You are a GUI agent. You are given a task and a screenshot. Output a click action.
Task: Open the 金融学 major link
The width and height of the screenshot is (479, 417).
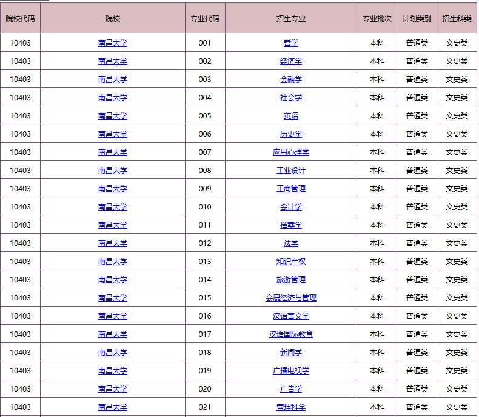(291, 80)
